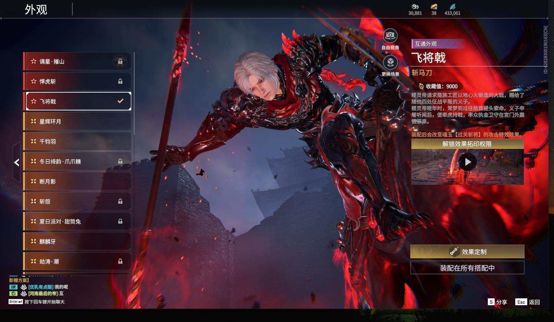554x322 pixels.
Task: Click the gold ticket icon above 38
Action: 434,7
